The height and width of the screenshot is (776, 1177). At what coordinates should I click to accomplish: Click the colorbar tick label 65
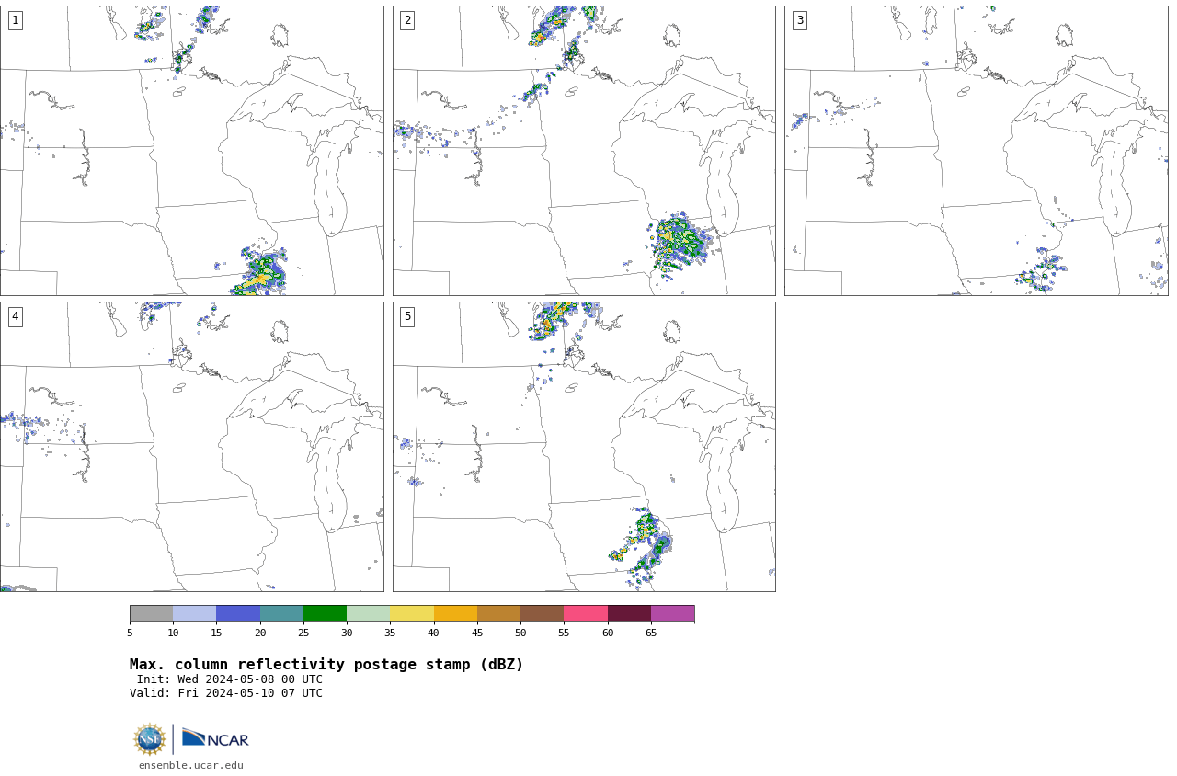651,633
